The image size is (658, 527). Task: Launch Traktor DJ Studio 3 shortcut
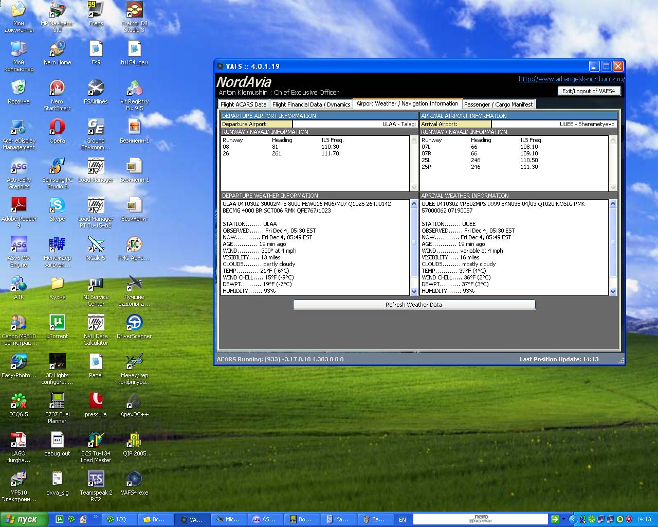[x=134, y=17]
